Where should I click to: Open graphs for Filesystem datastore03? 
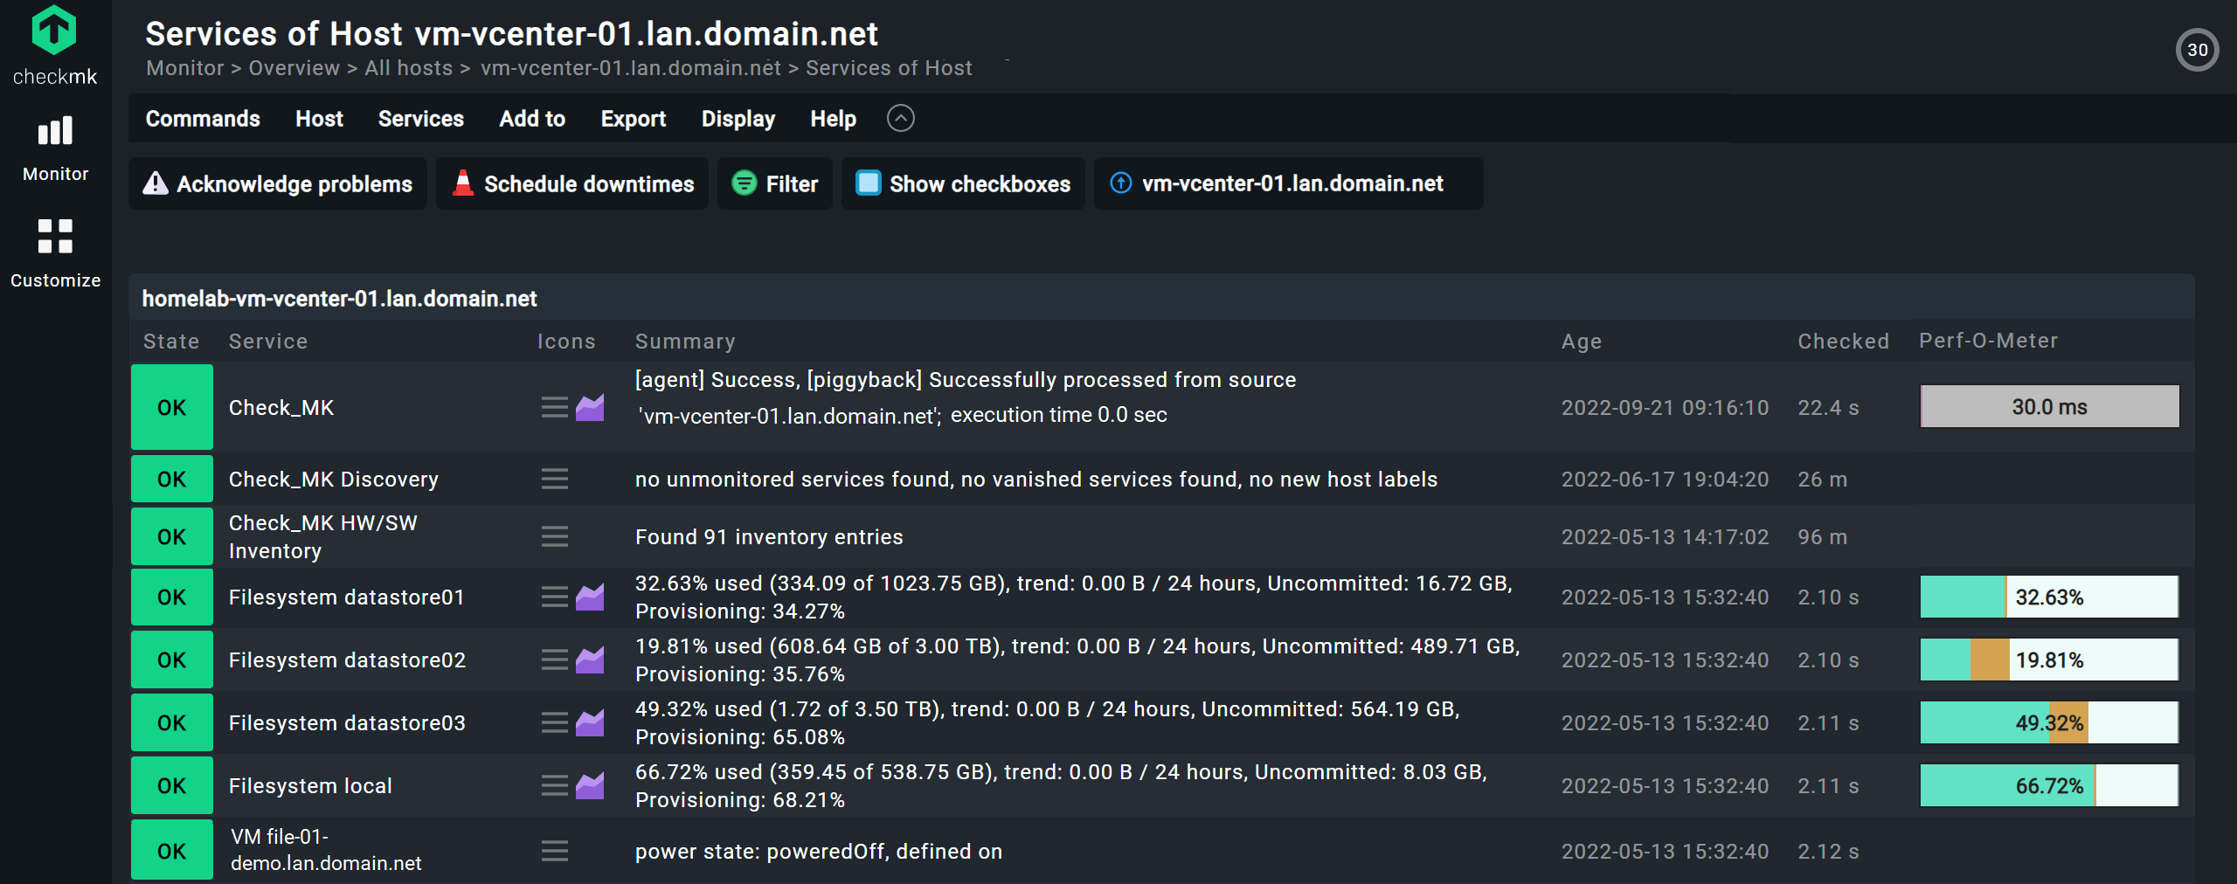pos(591,722)
